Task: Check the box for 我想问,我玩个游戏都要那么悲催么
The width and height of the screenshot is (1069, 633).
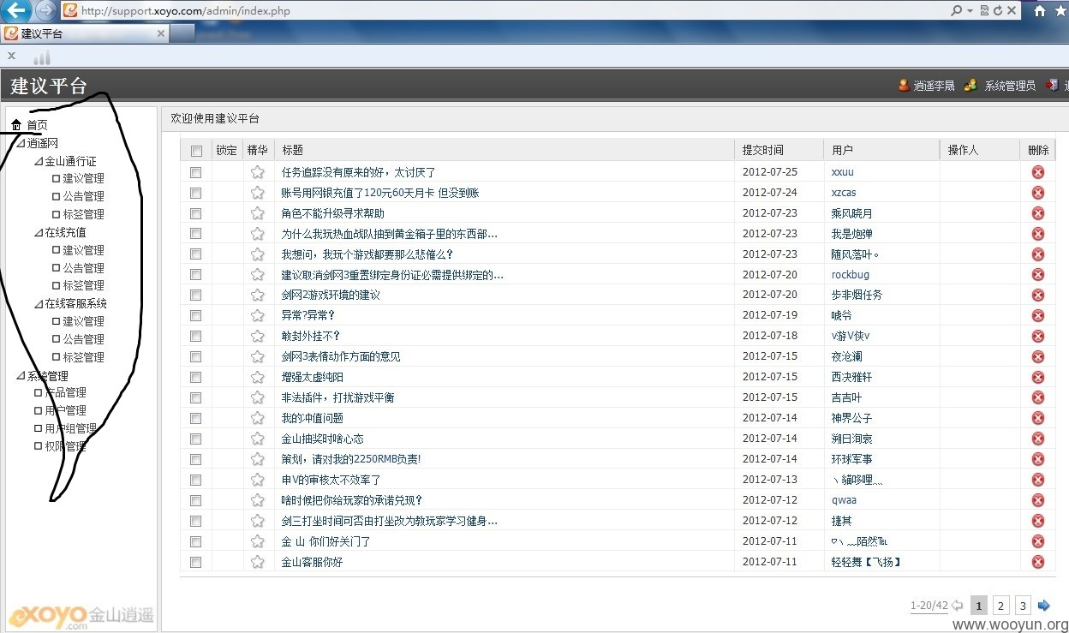Action: tap(196, 254)
